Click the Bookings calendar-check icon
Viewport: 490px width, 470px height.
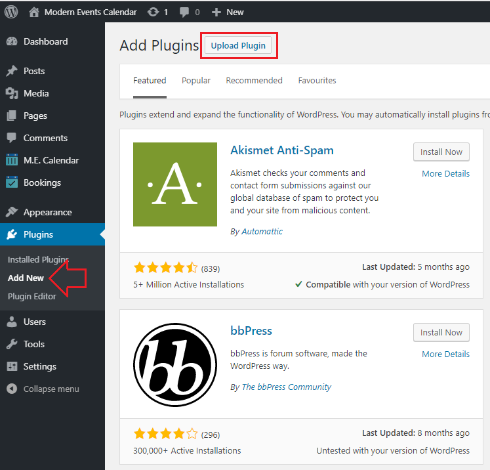pos(12,182)
